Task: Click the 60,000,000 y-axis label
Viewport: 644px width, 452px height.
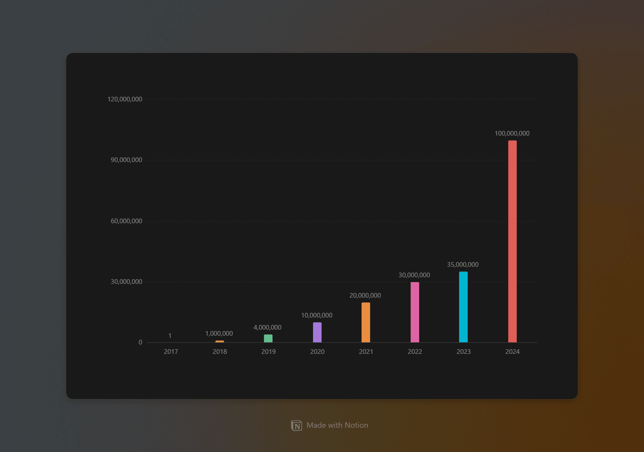Action: [126, 221]
